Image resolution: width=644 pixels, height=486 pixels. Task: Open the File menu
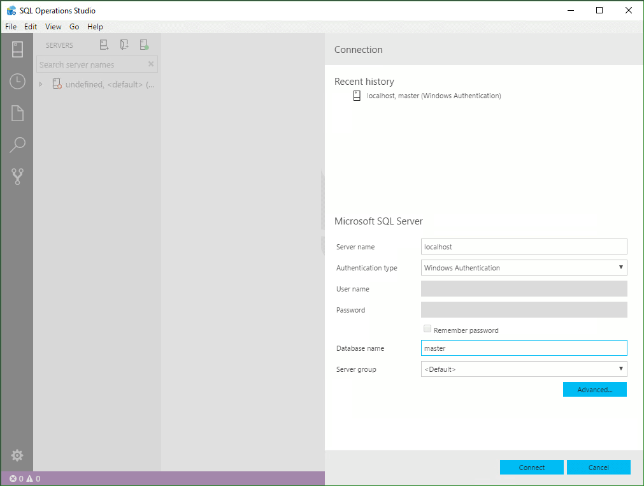pyautogui.click(x=11, y=27)
